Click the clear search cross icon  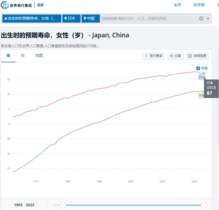click(x=201, y=18)
